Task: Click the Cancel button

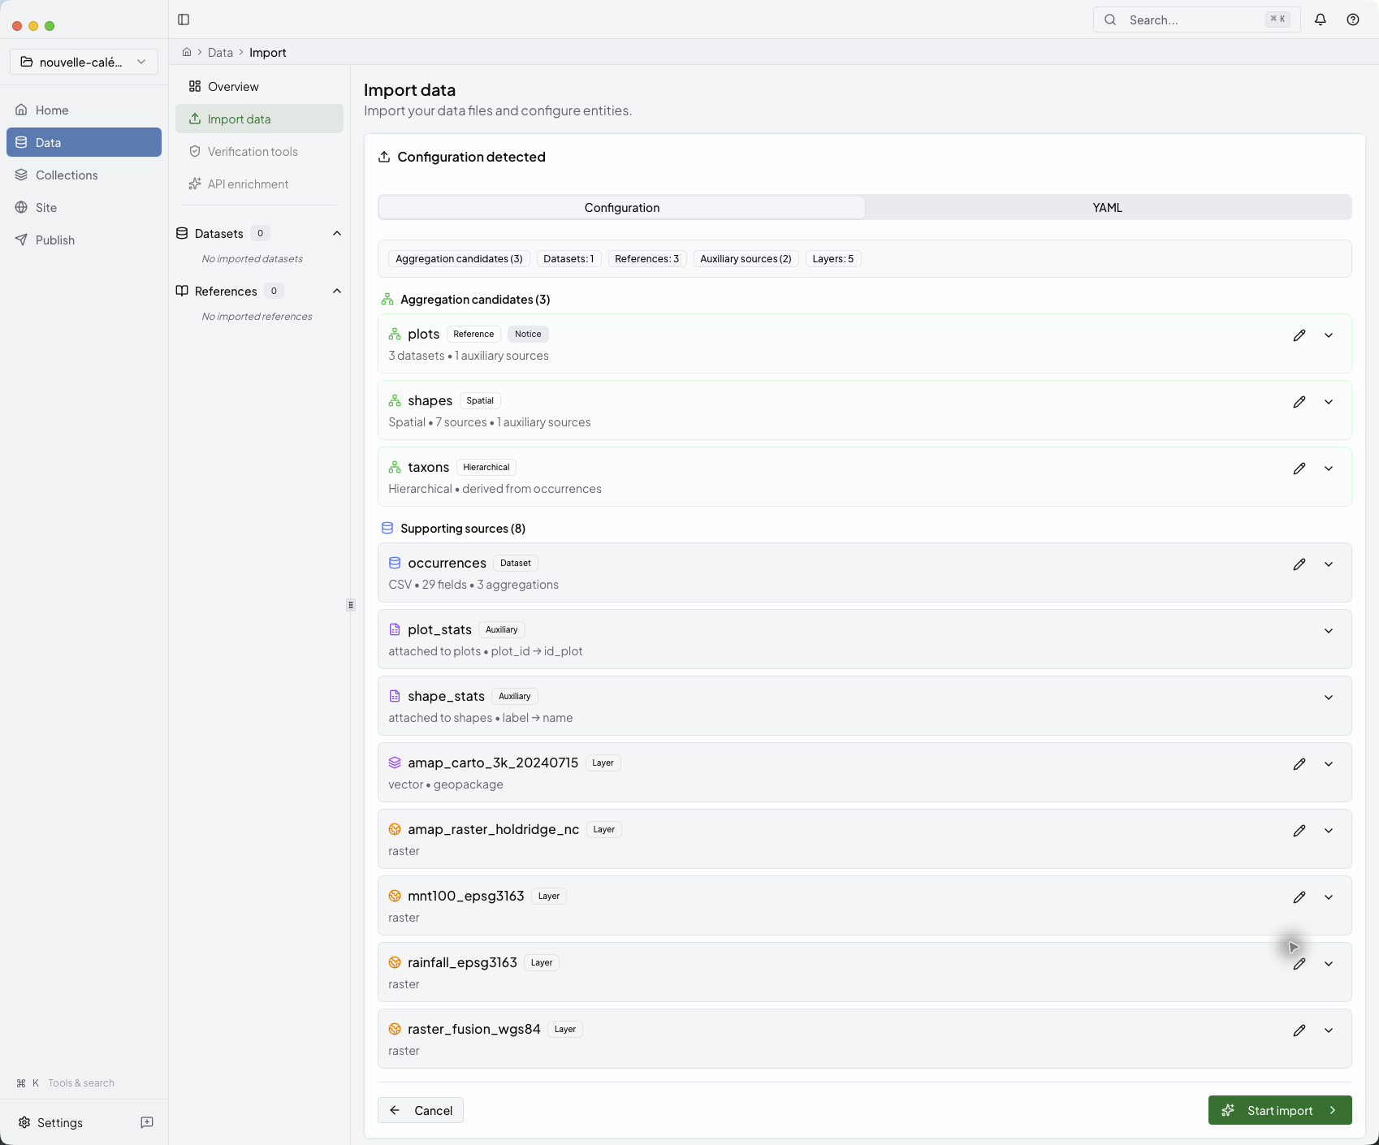Action: (421, 1110)
